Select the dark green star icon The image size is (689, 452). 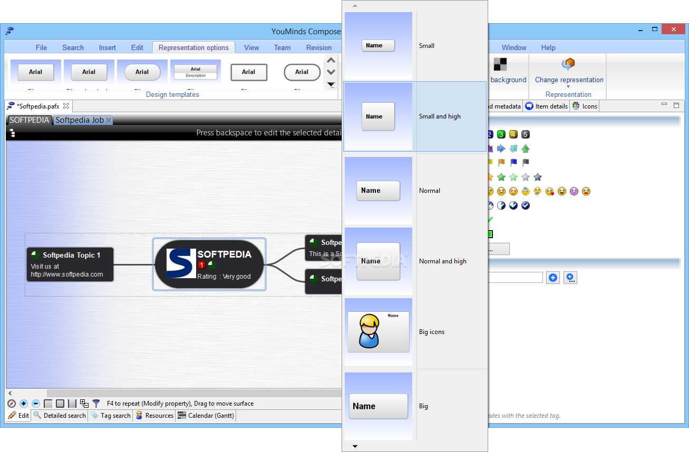[x=501, y=177]
